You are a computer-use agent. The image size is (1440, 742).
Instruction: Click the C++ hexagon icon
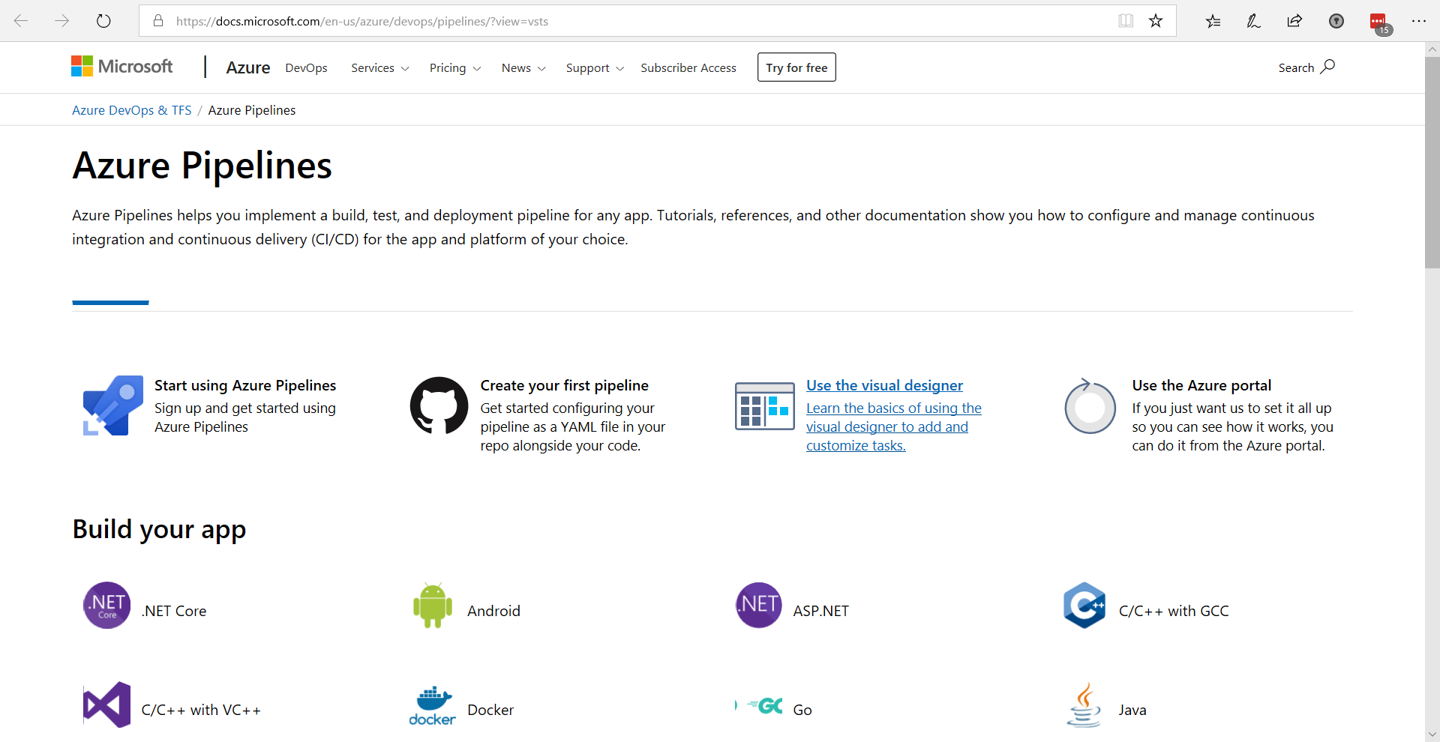tap(1084, 605)
